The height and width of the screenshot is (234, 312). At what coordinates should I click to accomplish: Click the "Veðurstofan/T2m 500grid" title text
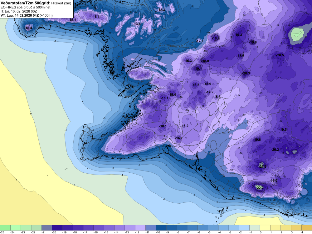[x=26, y=3]
